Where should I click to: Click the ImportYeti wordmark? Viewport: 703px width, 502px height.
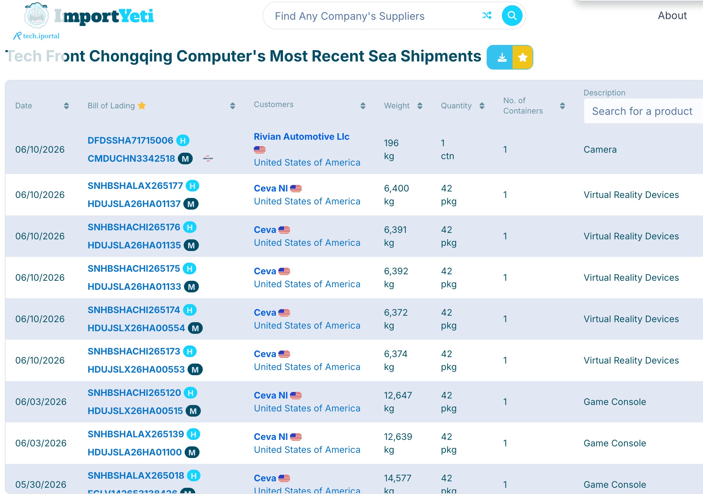point(104,16)
